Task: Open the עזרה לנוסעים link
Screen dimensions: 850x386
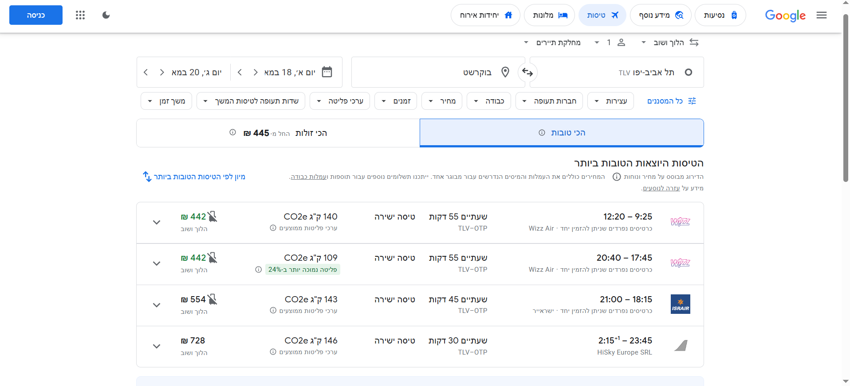Action: pyautogui.click(x=661, y=188)
